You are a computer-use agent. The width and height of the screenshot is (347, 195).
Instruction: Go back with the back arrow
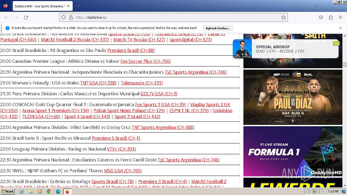coord(7,17)
